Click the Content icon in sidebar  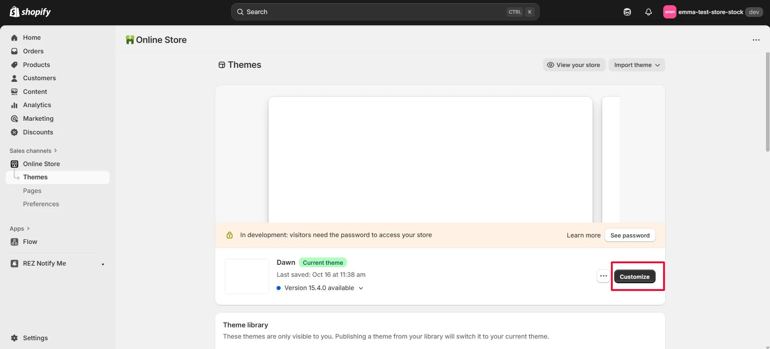[x=14, y=92]
